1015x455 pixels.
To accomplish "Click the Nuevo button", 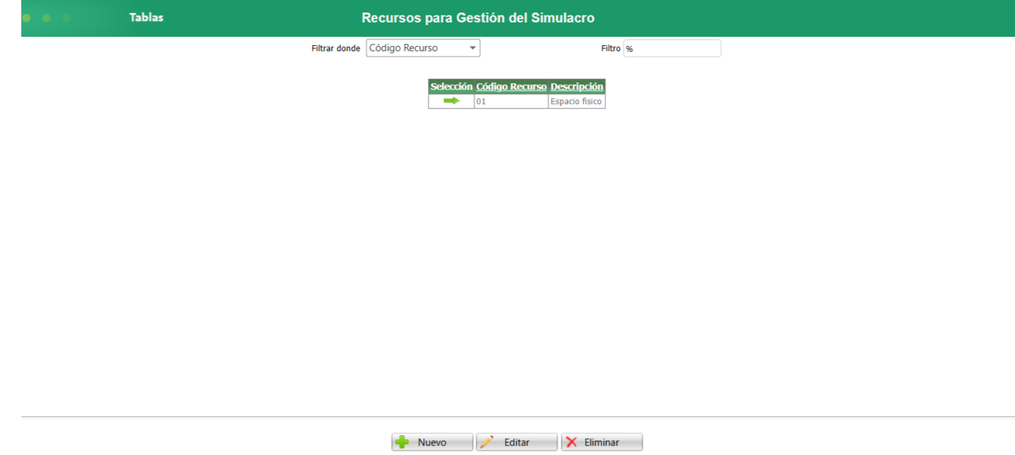I will 432,442.
